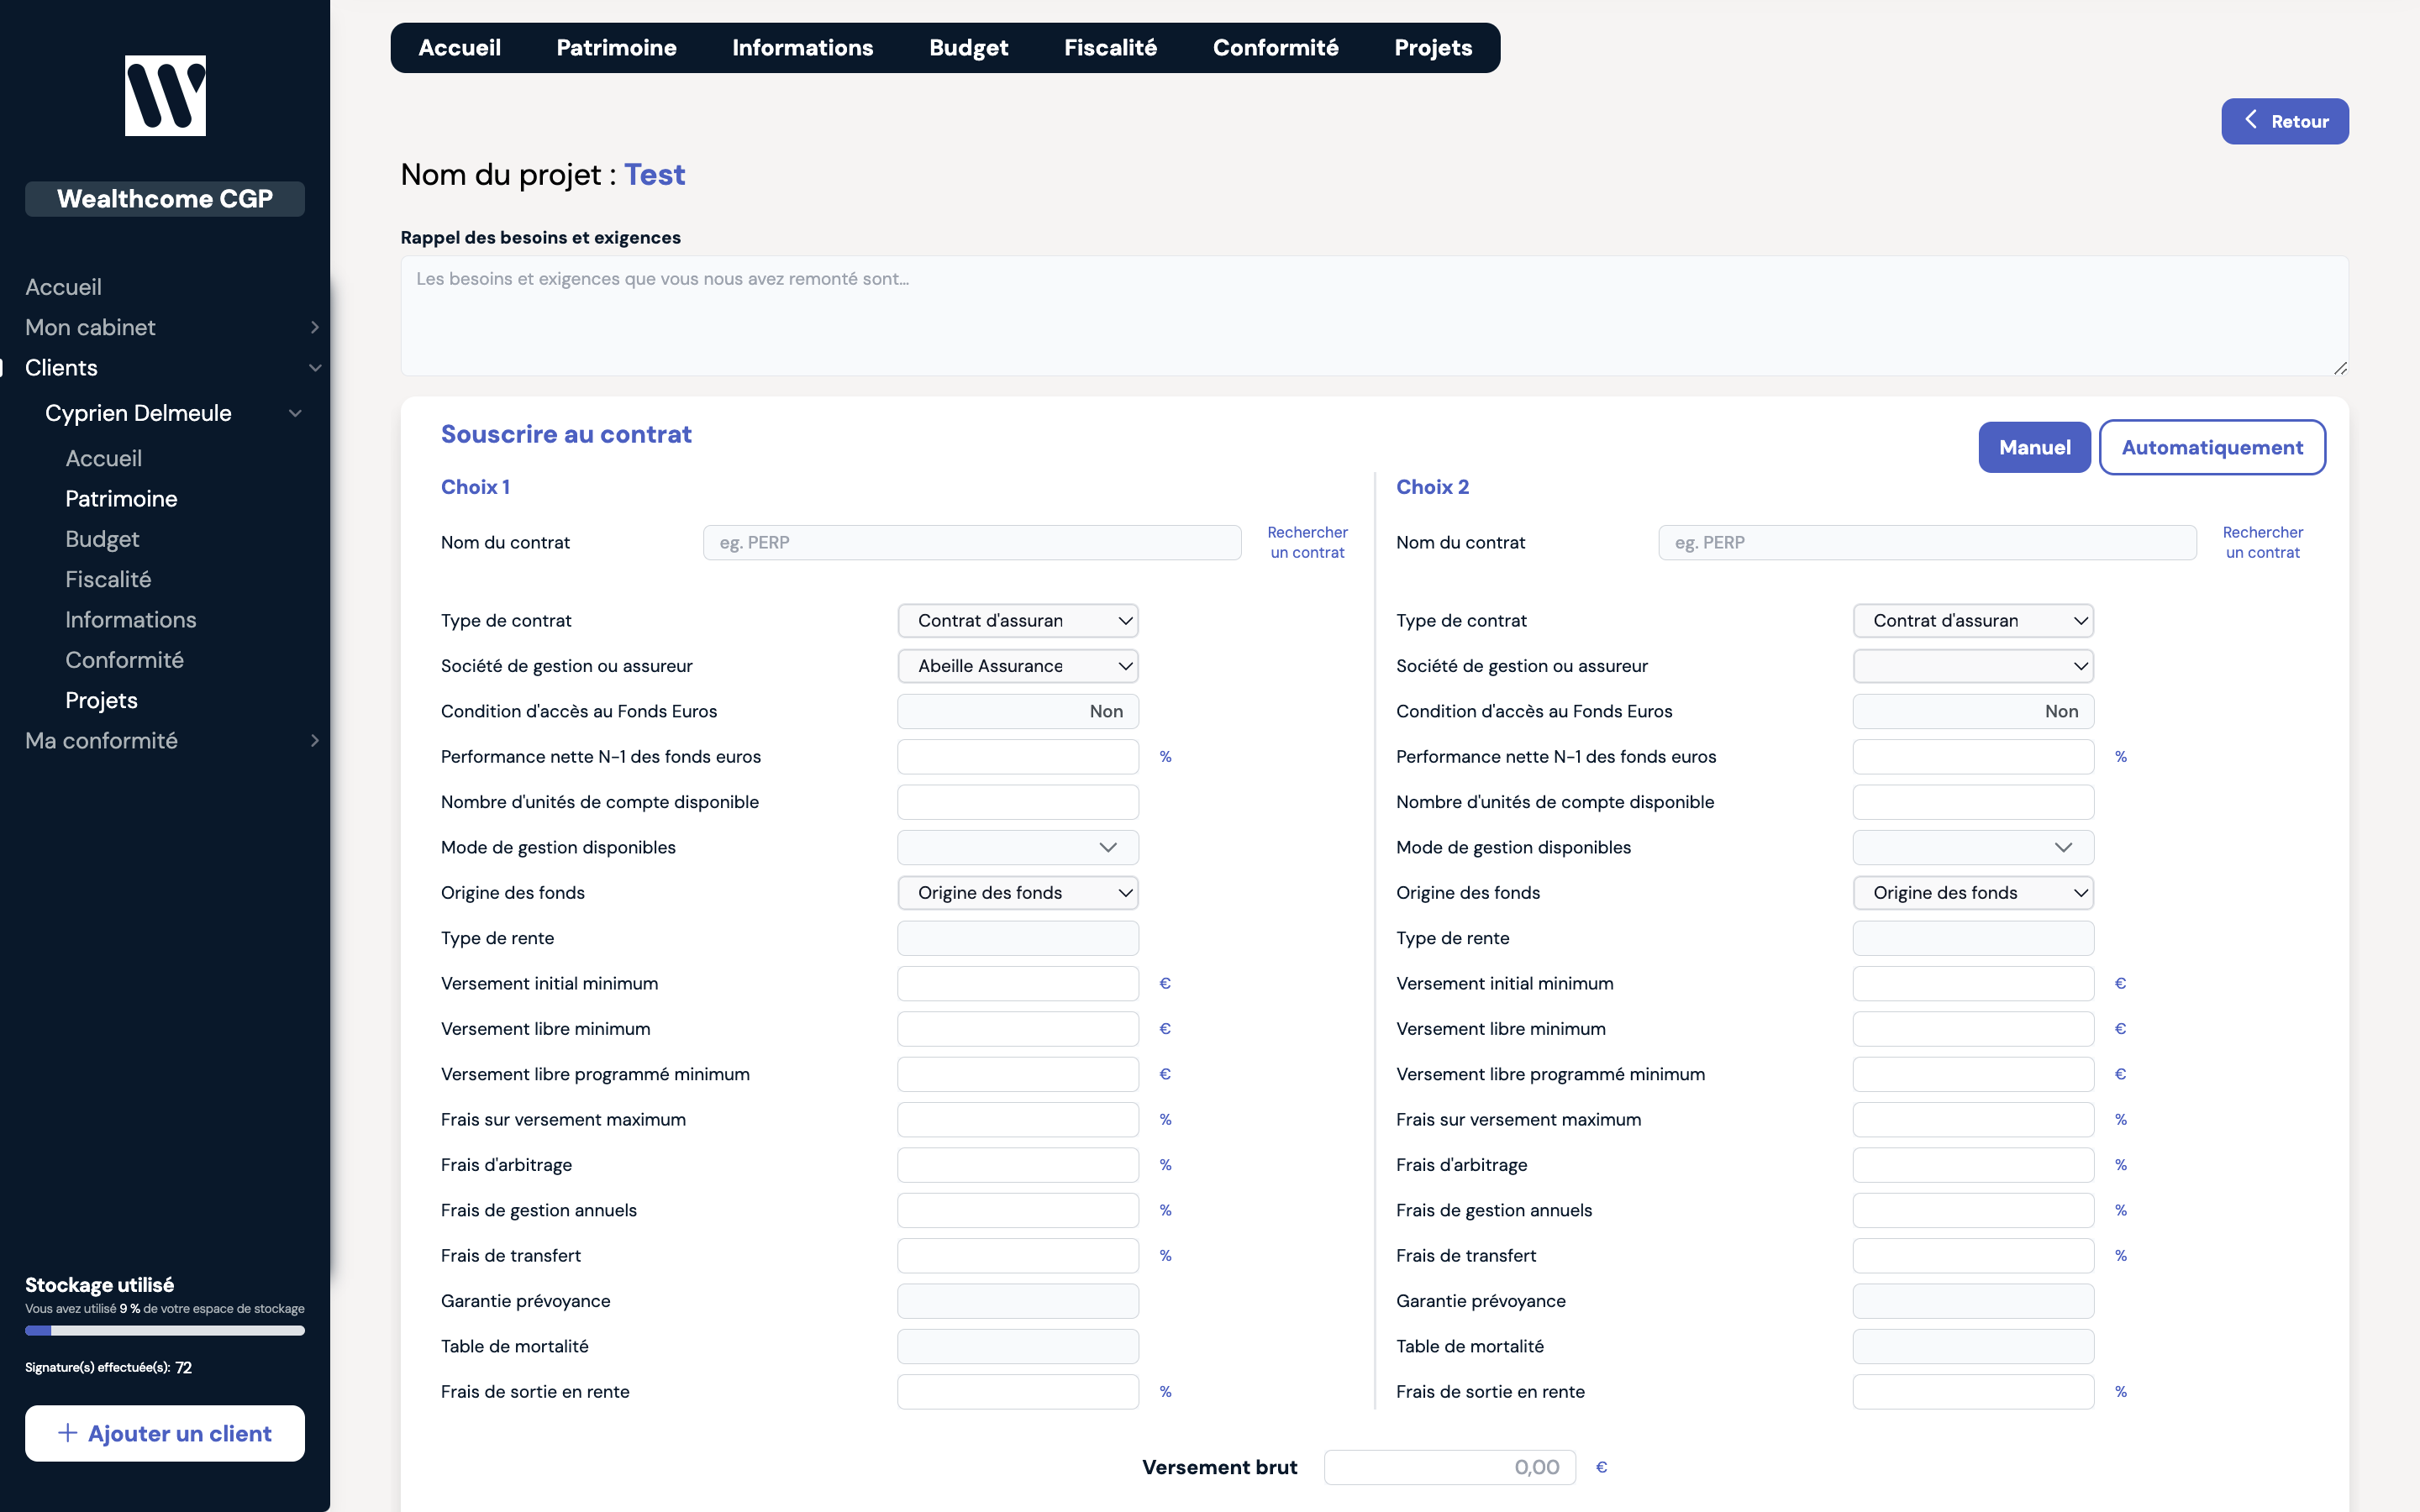Click the plus icon in Ajouter un client
The width and height of the screenshot is (2420, 1512).
pyautogui.click(x=68, y=1432)
